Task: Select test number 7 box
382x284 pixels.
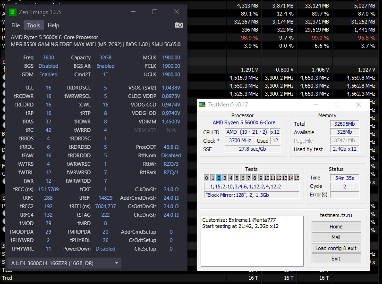Action: pos(248,178)
